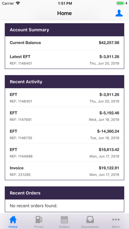Tap the Account Summary header

click(x=64, y=30)
